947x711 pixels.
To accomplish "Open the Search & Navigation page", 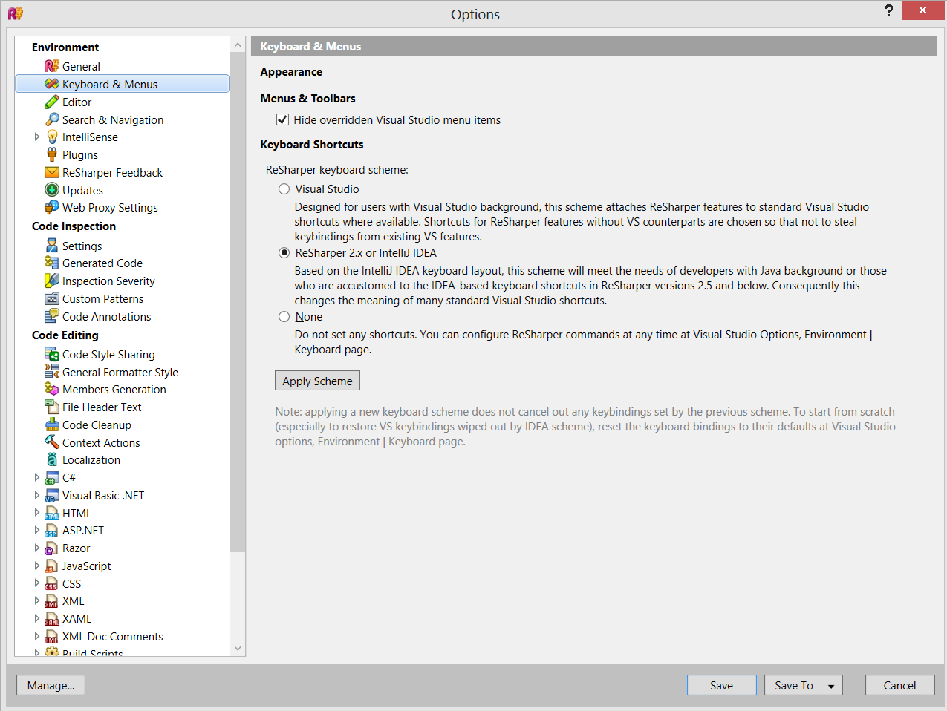I will coord(113,119).
